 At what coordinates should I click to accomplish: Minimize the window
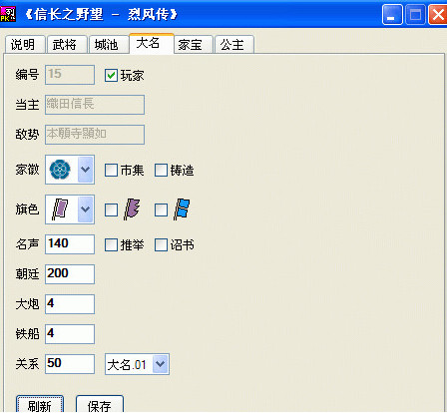392,15
